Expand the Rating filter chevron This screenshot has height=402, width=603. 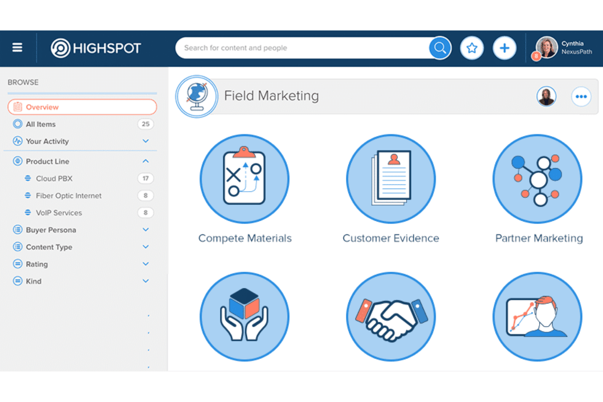click(x=145, y=264)
